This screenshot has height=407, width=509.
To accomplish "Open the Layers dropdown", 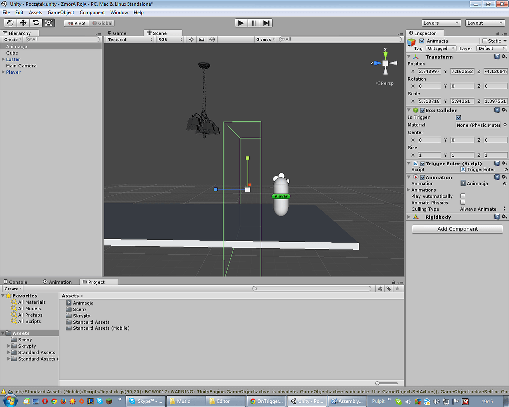I will coord(441,23).
